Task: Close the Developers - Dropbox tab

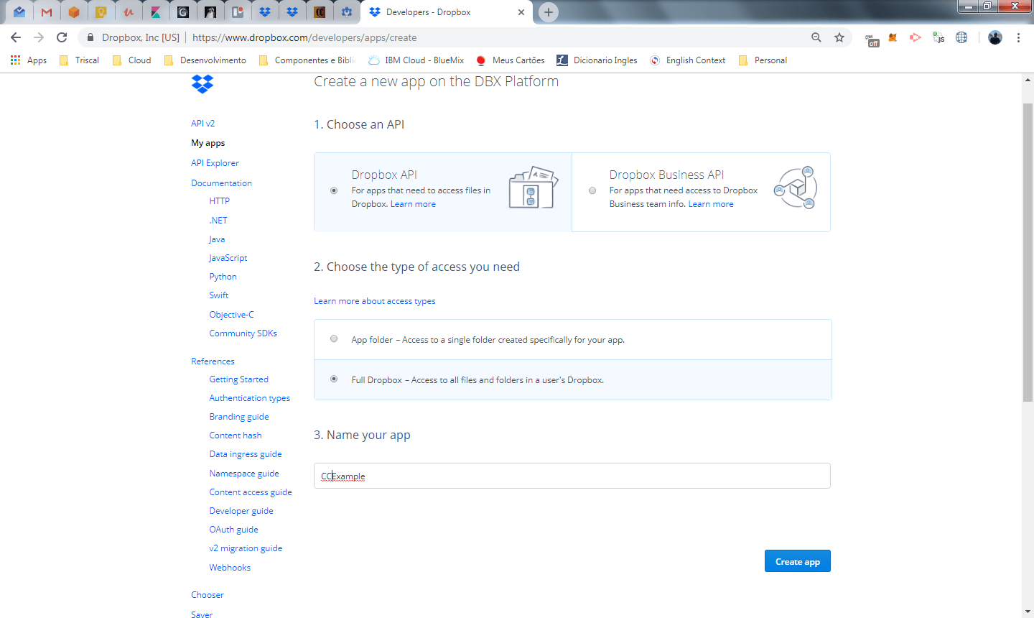Action: click(x=521, y=12)
